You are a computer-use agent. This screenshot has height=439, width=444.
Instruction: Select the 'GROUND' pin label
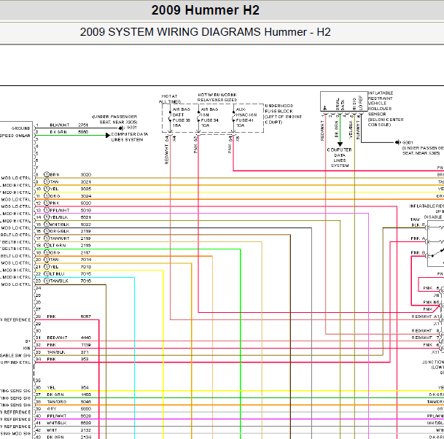point(20,128)
